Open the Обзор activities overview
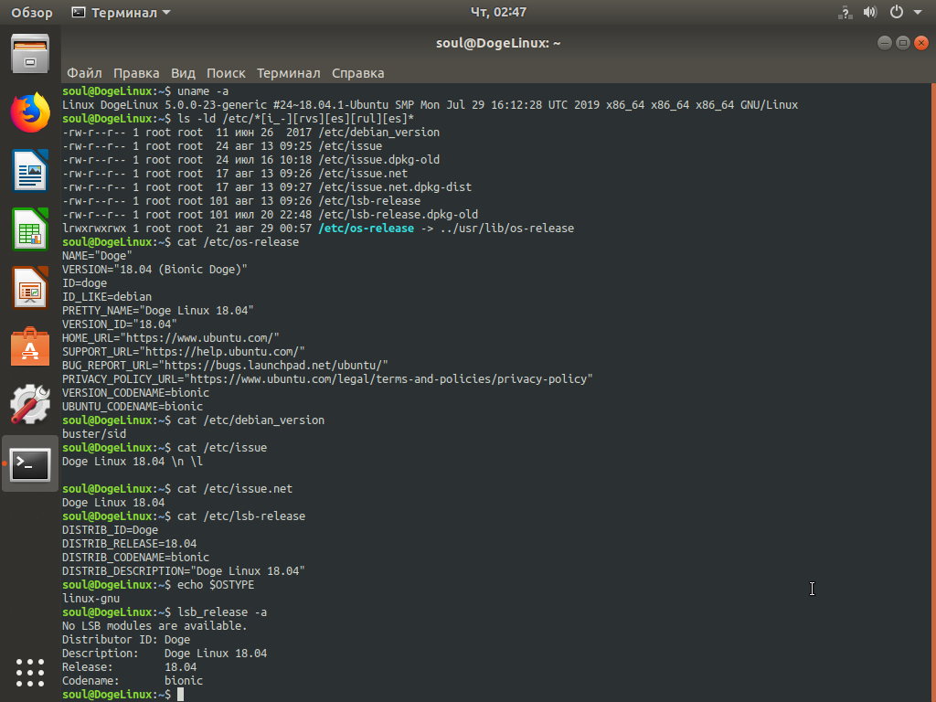Viewport: 936px width, 702px height. point(32,13)
